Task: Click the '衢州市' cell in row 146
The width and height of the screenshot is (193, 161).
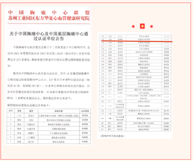Action: point(120,126)
